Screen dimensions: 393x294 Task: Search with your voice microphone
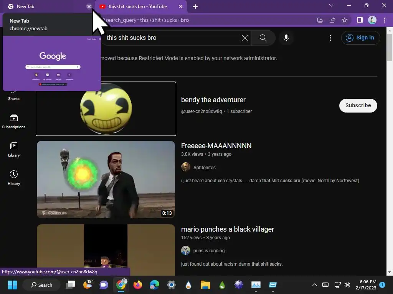click(x=286, y=38)
